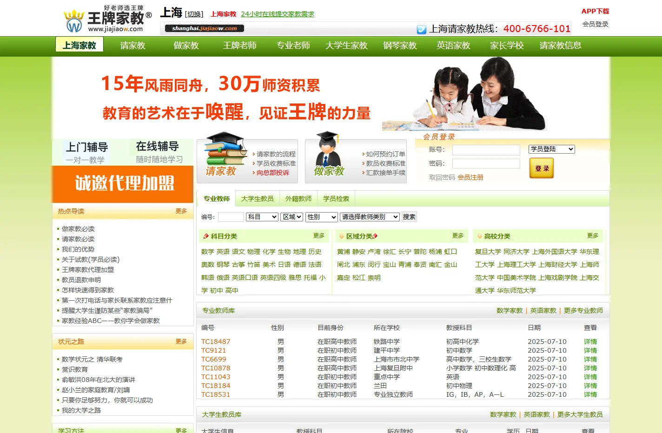Click the 诚邀代理加盟 orange banner
The image size is (662, 433).
123,184
